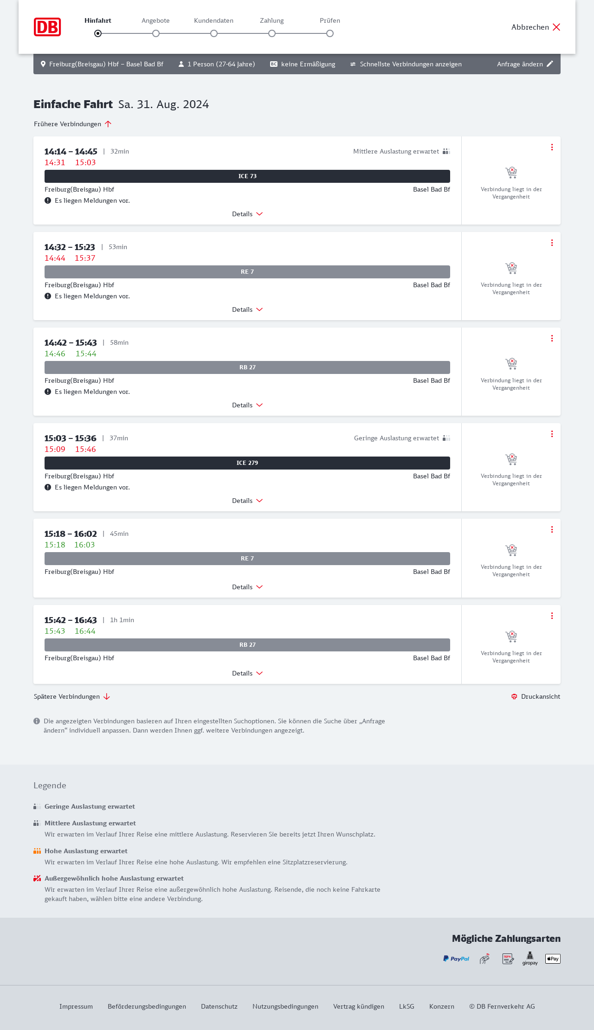Viewport: 594px width, 1030px height.
Task: Open three-dot menu for 15:42 RB 27 connection
Action: 552,616
